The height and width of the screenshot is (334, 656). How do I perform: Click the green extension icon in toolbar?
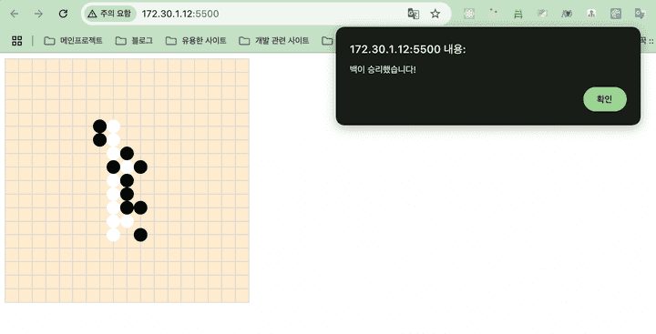[x=518, y=14]
